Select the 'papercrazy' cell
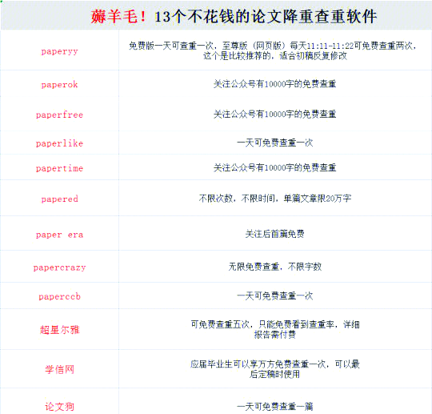 click(59, 267)
